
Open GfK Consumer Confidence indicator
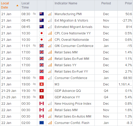point(74,46)
